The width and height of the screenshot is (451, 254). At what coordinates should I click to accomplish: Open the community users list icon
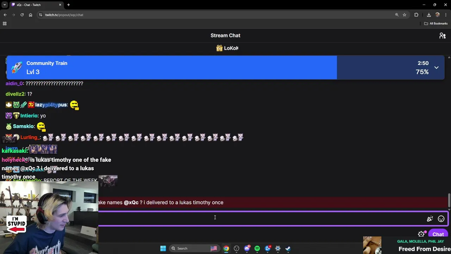coord(442,36)
